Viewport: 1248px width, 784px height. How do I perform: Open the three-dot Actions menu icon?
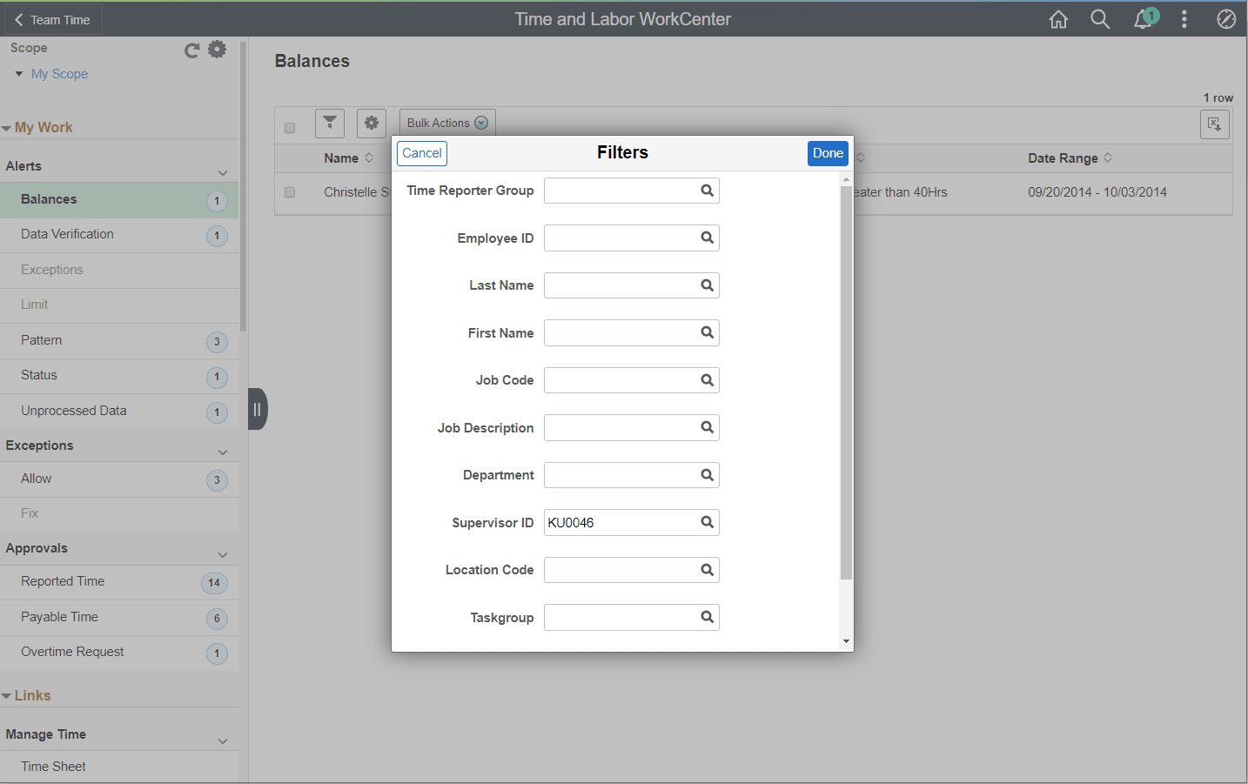1184,18
